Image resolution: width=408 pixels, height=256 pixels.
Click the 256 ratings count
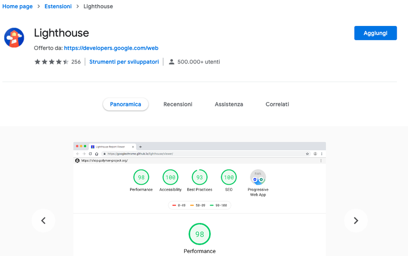[76, 62]
